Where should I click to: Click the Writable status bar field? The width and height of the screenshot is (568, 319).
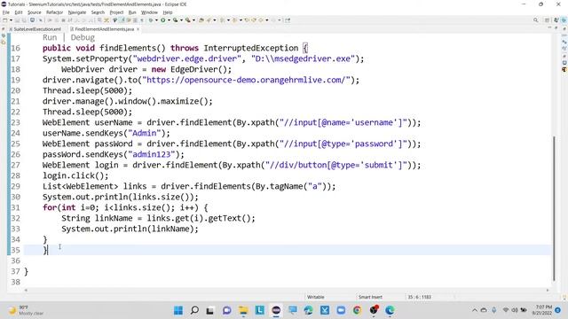pos(316,297)
